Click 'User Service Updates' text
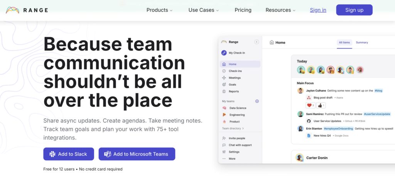The height and width of the screenshot is (178, 395). tap(327, 121)
